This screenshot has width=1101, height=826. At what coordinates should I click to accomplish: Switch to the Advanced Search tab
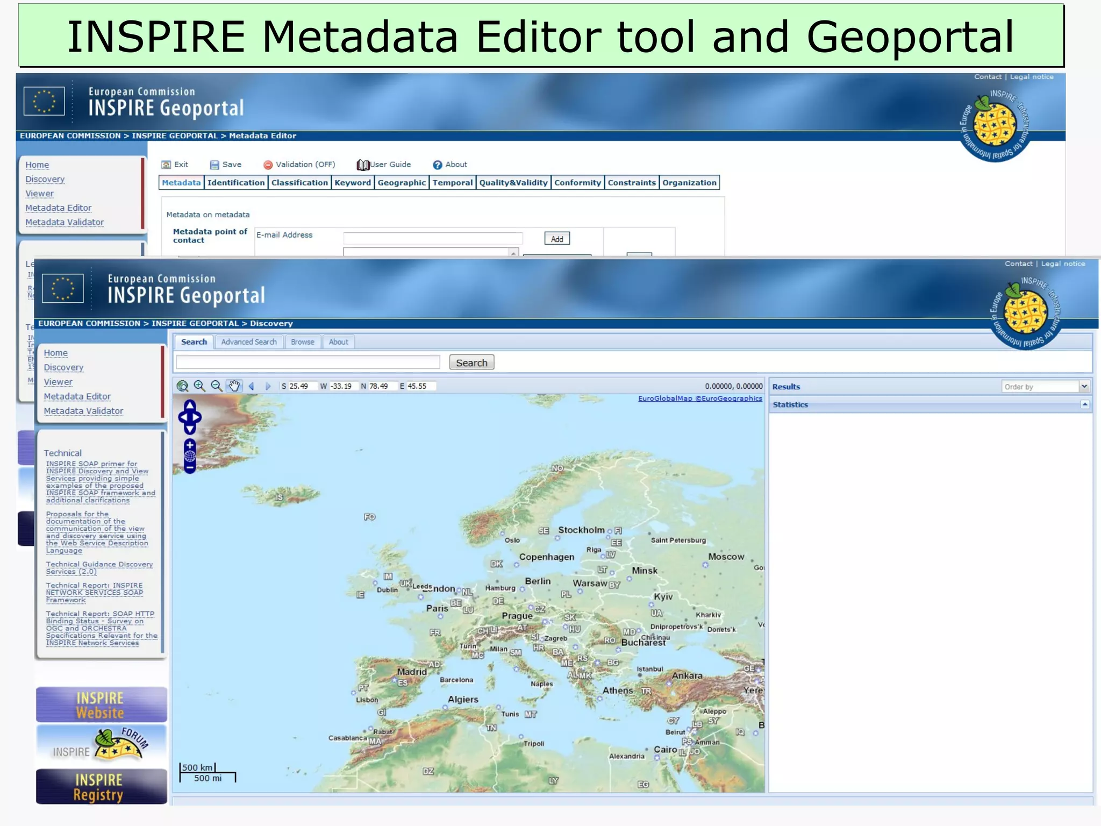249,342
